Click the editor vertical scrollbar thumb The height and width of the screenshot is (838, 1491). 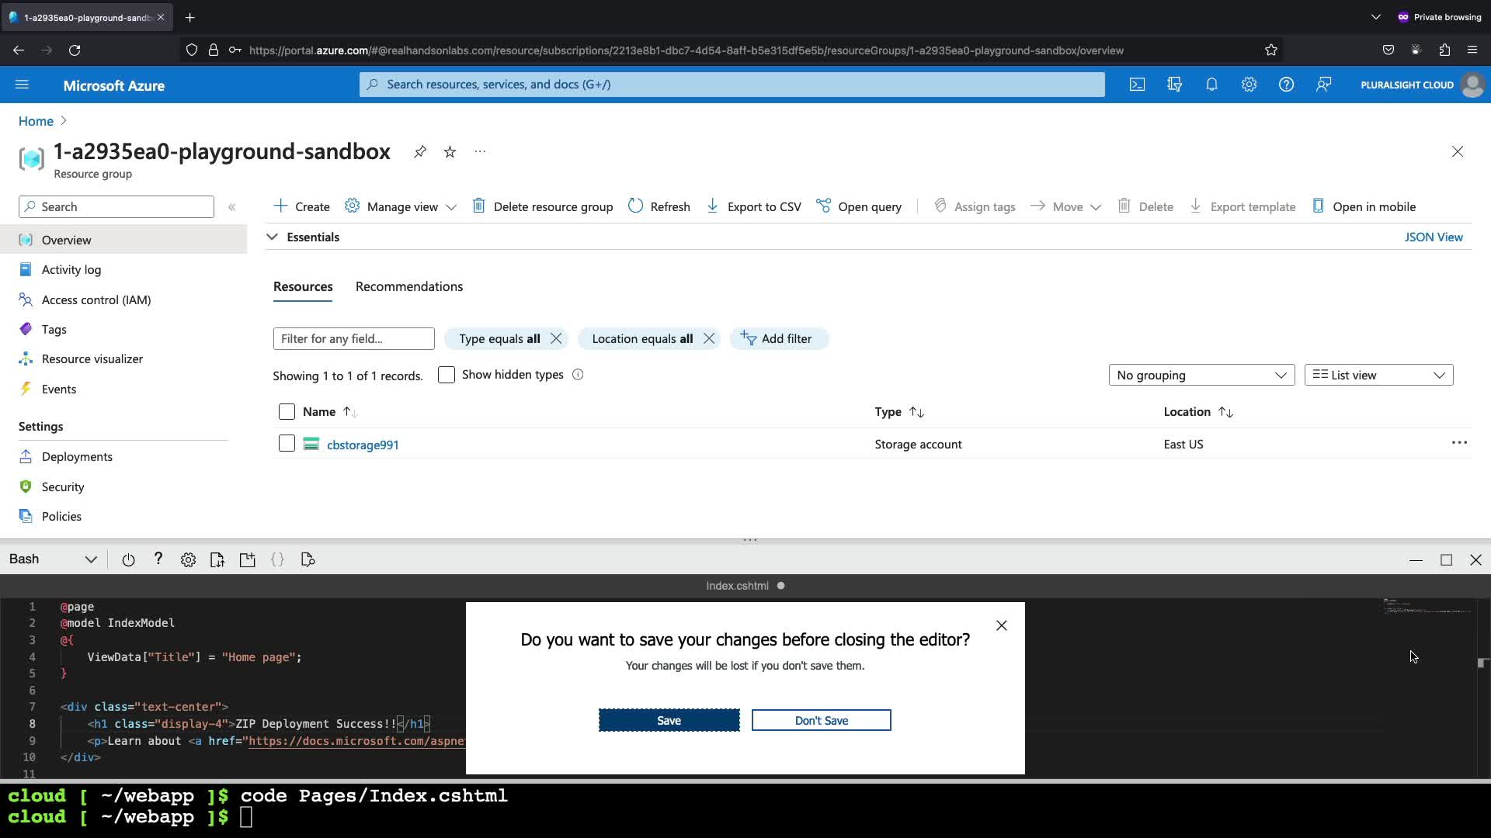(1482, 663)
